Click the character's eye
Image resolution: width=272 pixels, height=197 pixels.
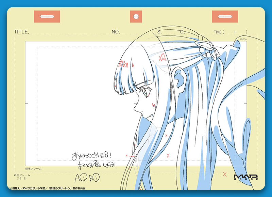pos(144,91)
